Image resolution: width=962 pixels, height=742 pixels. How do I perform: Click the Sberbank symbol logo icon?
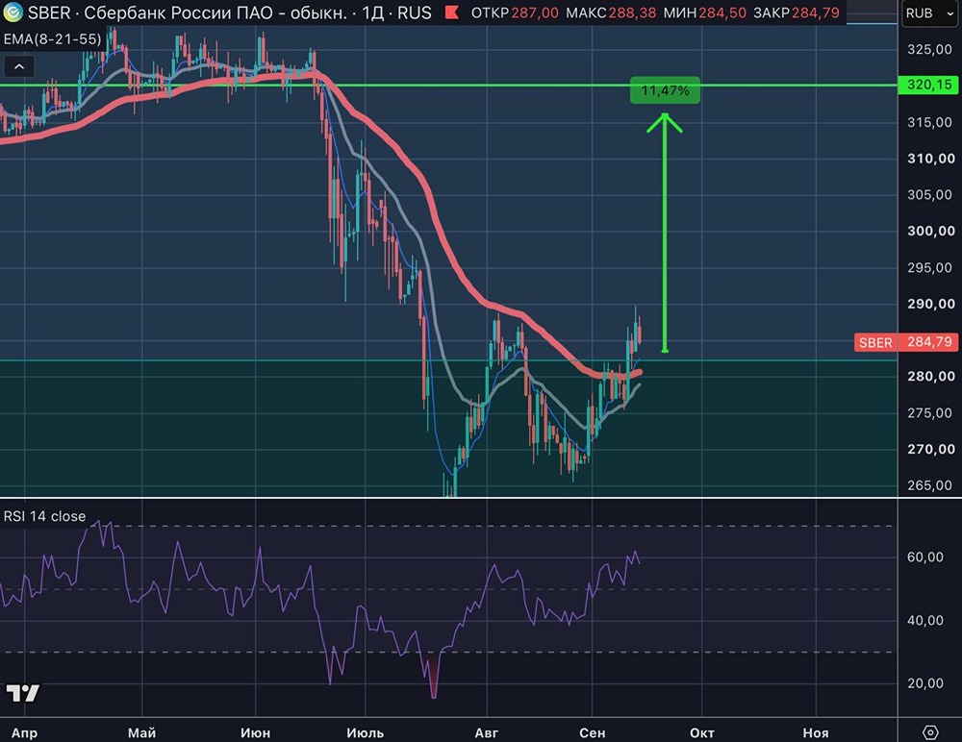13,12
